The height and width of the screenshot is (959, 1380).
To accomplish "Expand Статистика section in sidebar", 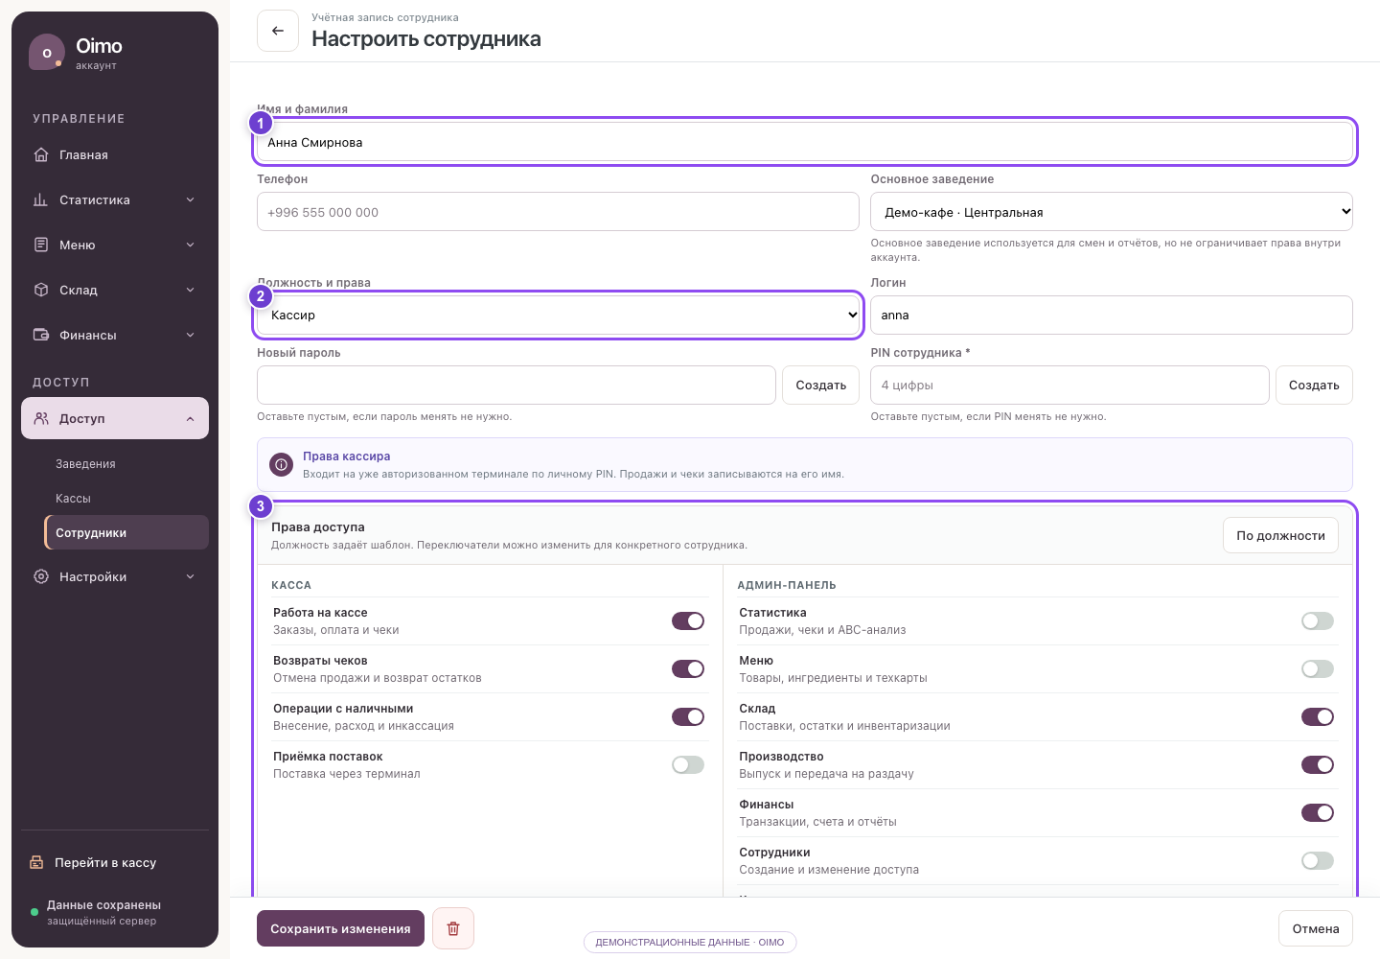I will [190, 199].
